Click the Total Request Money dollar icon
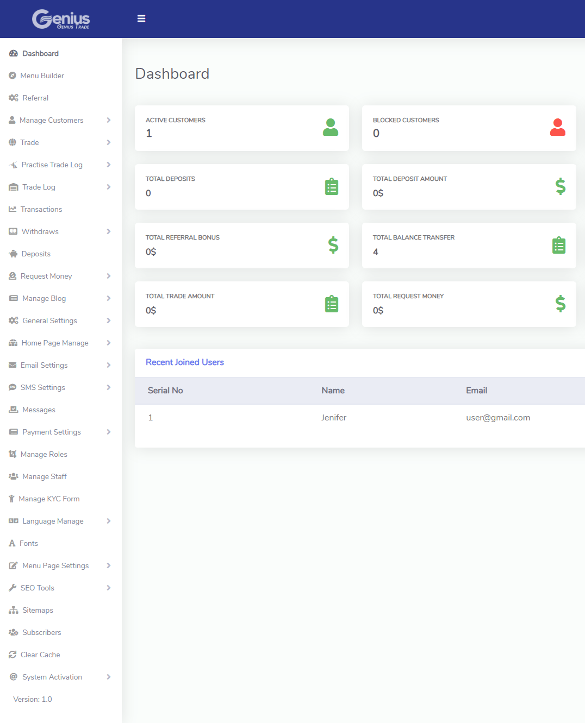The height and width of the screenshot is (723, 585). [560, 304]
